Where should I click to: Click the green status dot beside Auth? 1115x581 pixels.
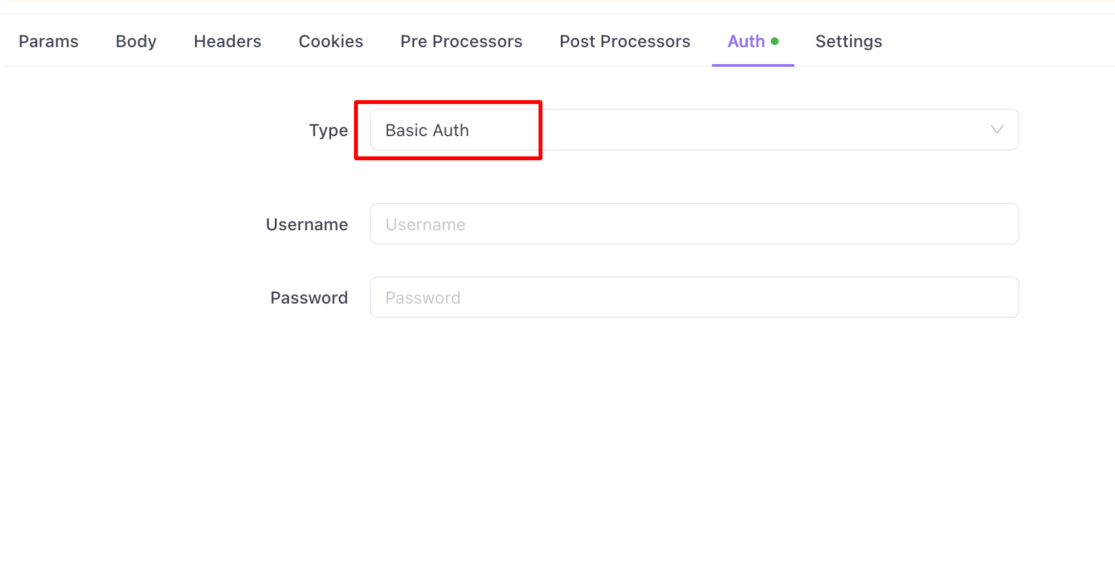click(775, 41)
